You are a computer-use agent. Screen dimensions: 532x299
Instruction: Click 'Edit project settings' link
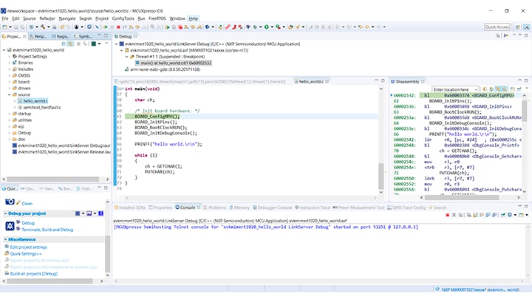[28, 247]
